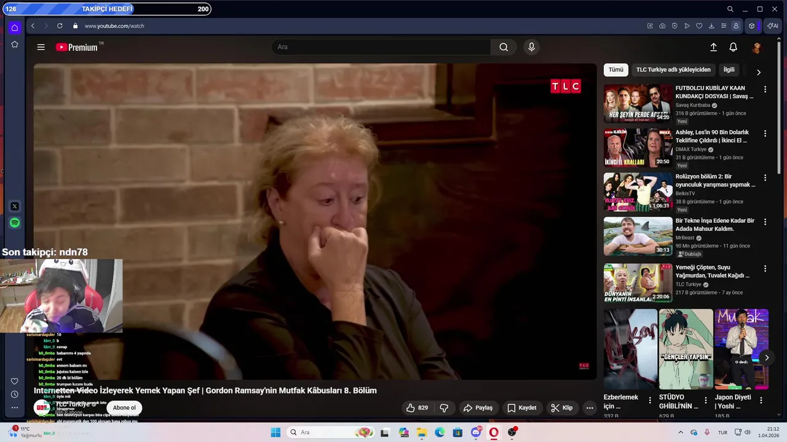
Task: Reload the page in Opera
Action: (x=60, y=26)
